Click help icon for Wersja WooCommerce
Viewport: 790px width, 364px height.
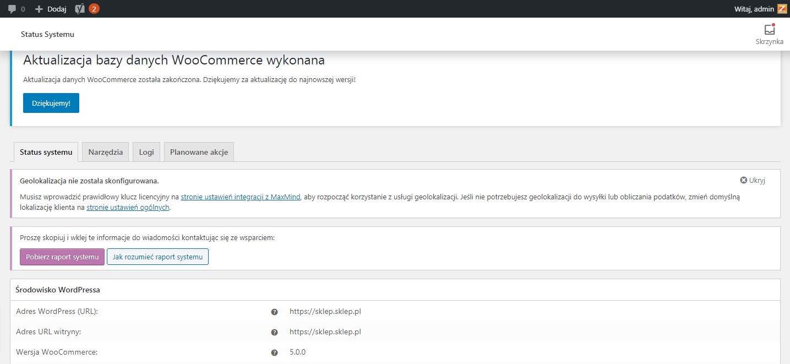pos(274,352)
